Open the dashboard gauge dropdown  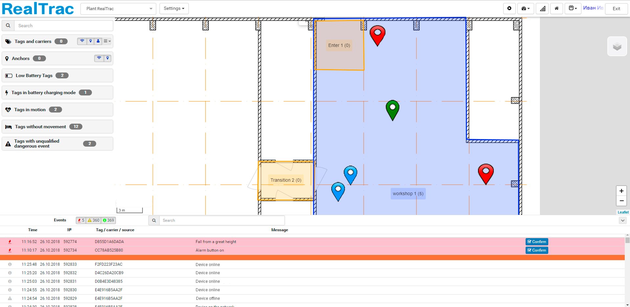(526, 9)
